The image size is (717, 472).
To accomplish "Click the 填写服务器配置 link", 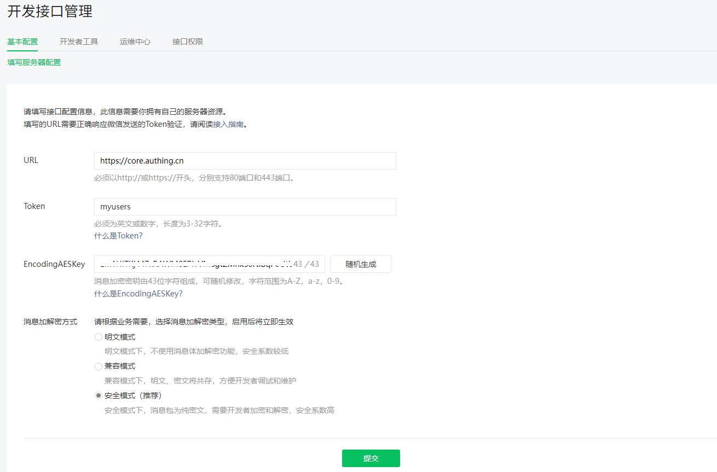I will pos(34,62).
